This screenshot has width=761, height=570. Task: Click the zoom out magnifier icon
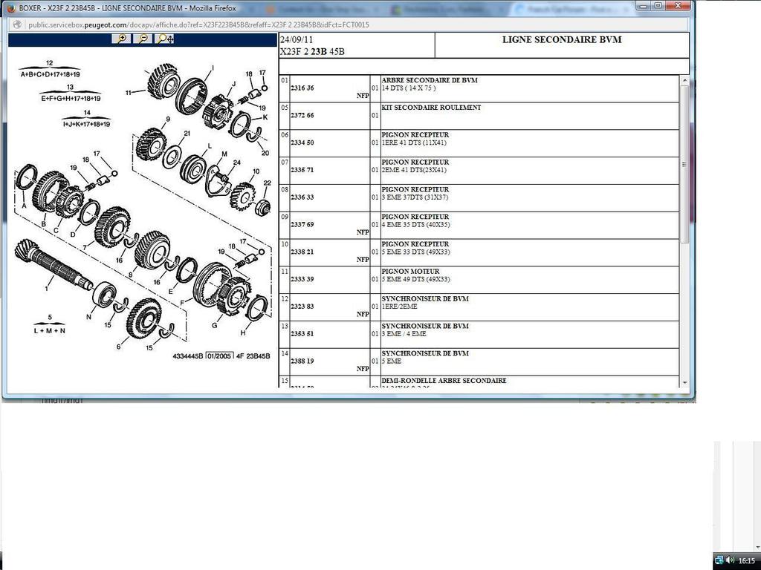coord(142,39)
